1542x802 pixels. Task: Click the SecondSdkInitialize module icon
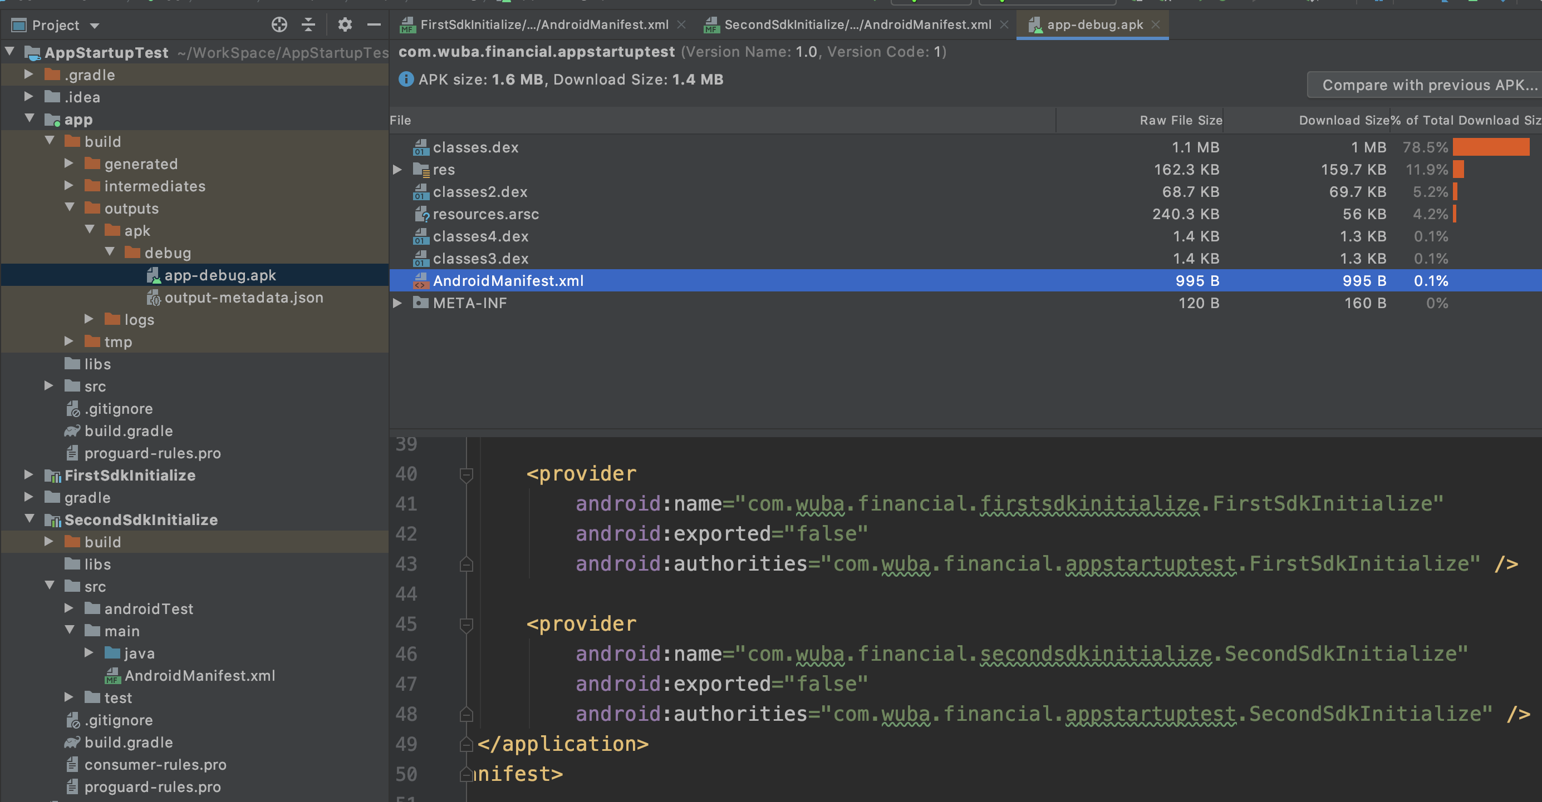[53, 521]
